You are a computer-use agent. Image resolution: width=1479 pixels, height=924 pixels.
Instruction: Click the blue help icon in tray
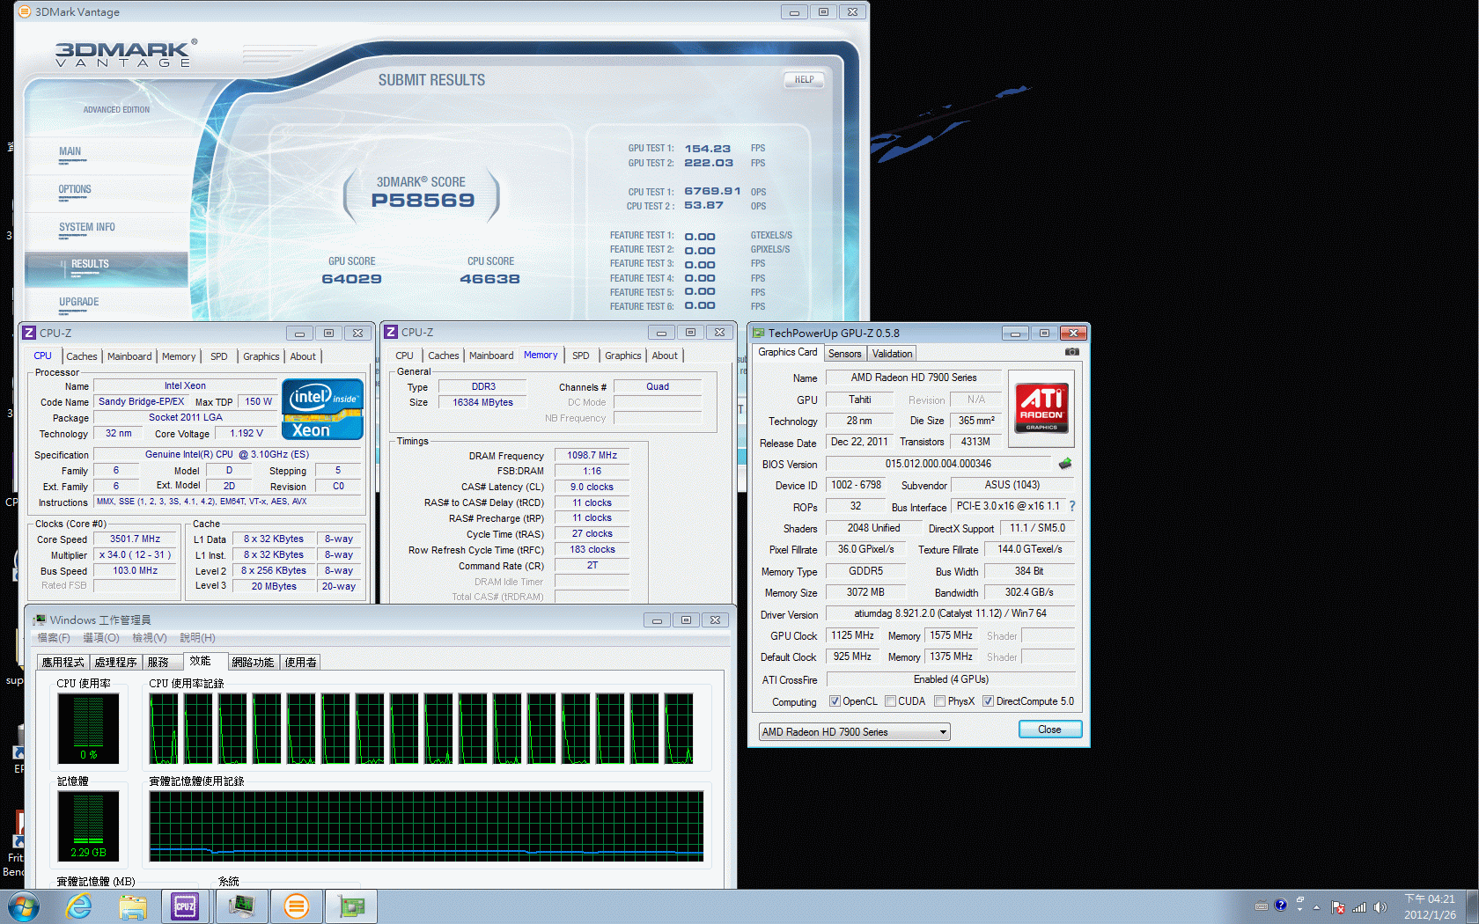click(x=1281, y=905)
